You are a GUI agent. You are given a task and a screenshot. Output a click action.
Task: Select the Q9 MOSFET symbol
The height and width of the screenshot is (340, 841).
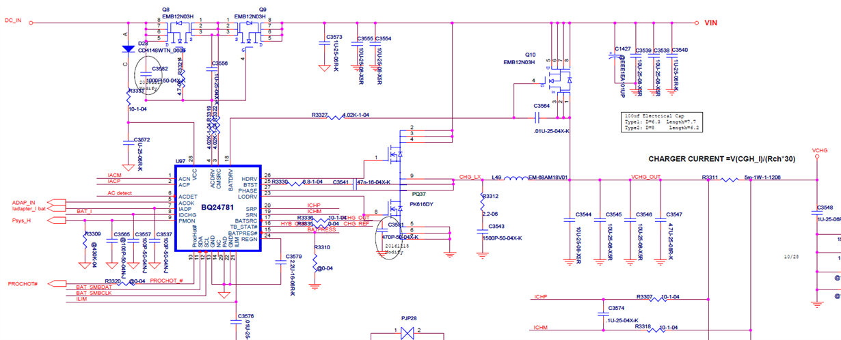tap(249, 27)
